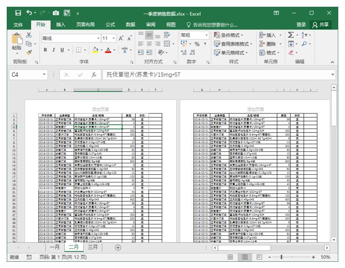Viewport: 345px width, 268px height.
Task: Click the AutoSum sigma icon
Action: pos(291,35)
